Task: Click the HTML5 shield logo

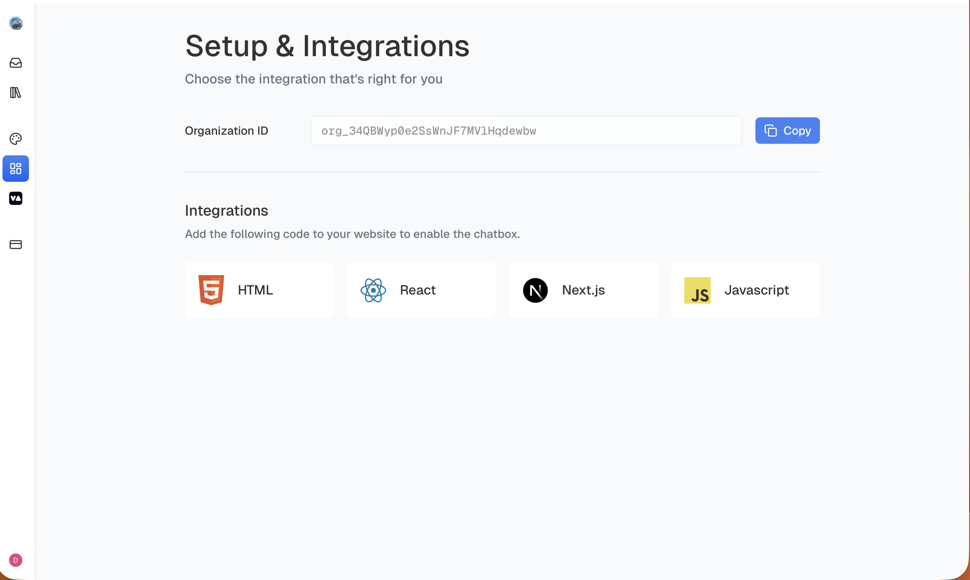Action: point(211,290)
